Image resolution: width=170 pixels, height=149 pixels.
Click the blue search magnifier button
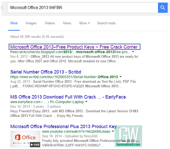click(163, 8)
